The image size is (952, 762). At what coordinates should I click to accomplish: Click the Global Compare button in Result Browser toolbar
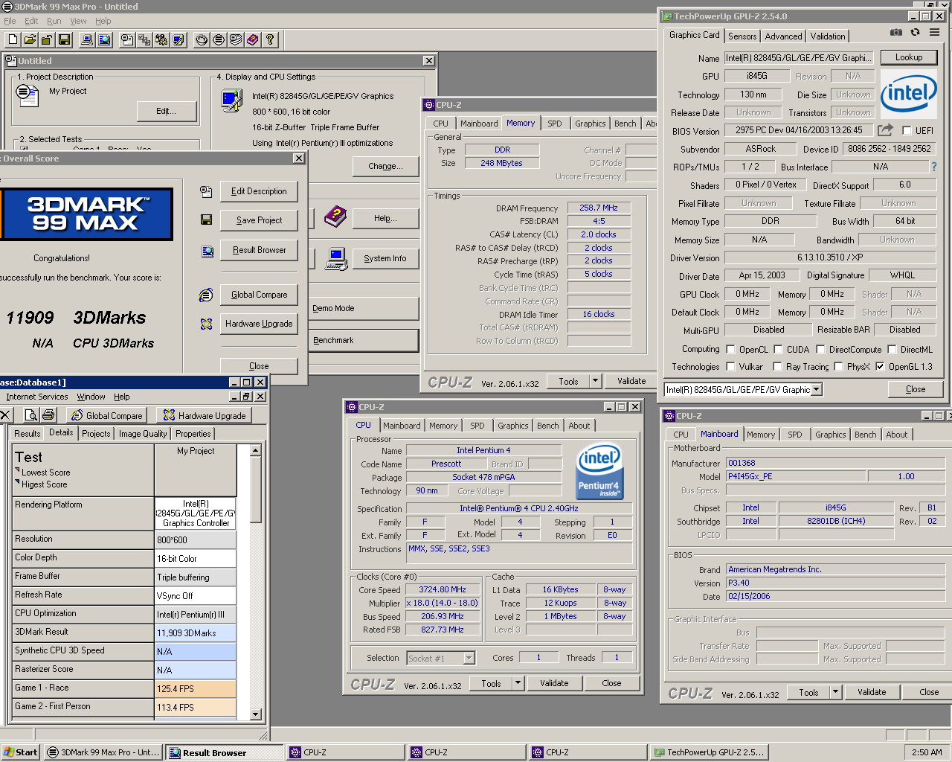pos(106,415)
